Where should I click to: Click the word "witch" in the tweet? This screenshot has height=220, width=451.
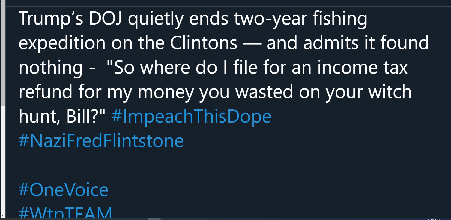[390, 92]
